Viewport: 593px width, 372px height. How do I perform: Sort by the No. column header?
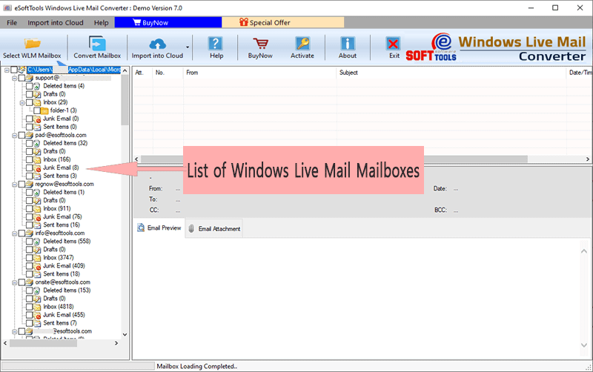168,73
